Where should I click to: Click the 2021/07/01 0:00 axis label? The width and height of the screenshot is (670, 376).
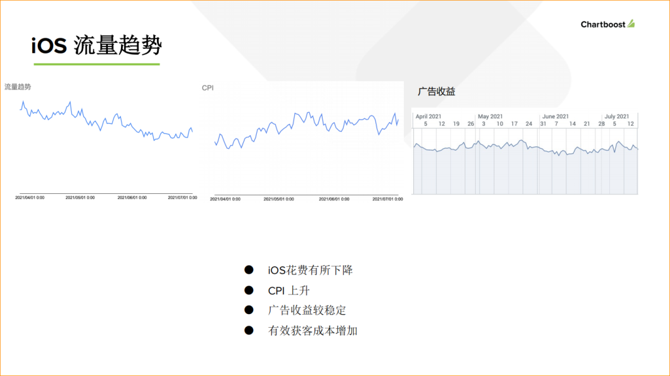pos(182,198)
